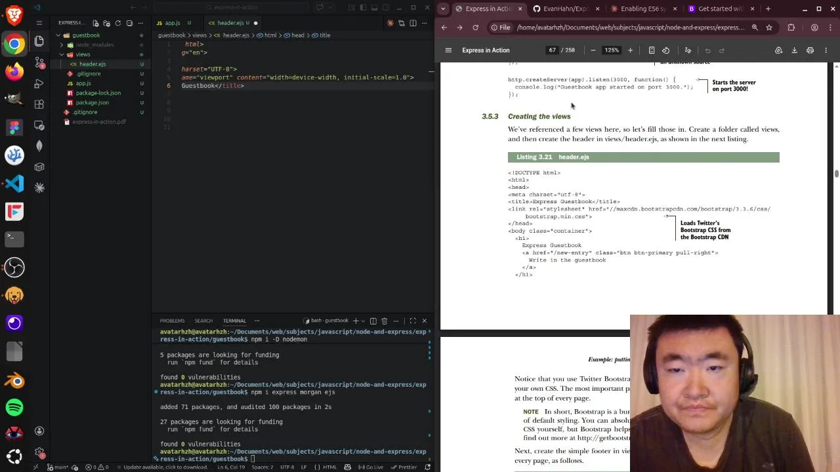This screenshot has width=840, height=472.
Task: Click the browser address bar URL
Action: point(630,28)
